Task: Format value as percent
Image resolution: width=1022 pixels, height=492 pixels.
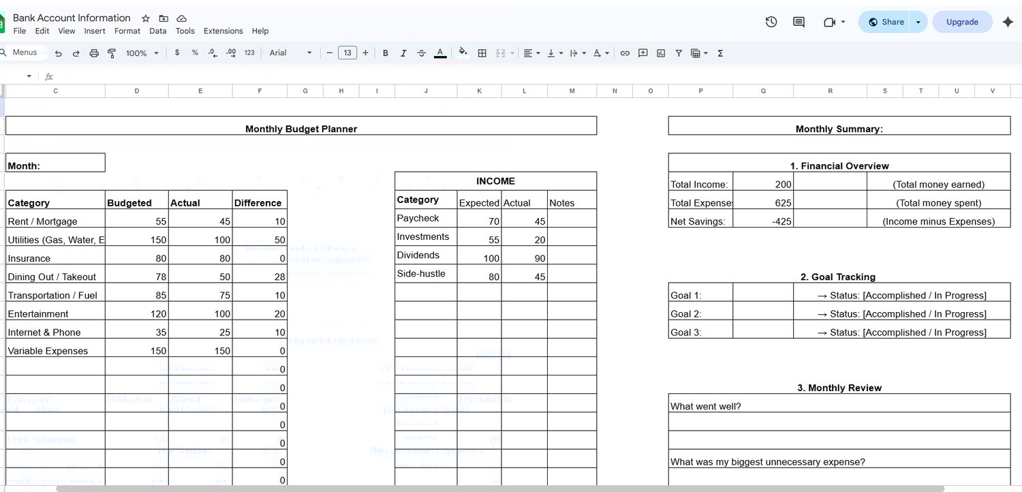Action: click(193, 52)
